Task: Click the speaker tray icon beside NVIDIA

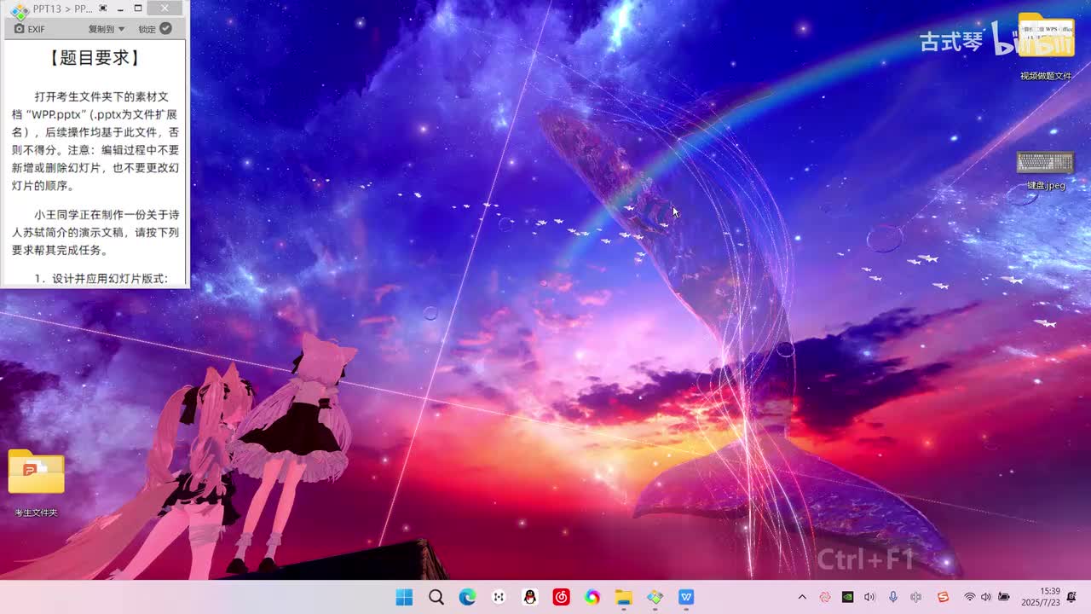Action: click(x=870, y=597)
